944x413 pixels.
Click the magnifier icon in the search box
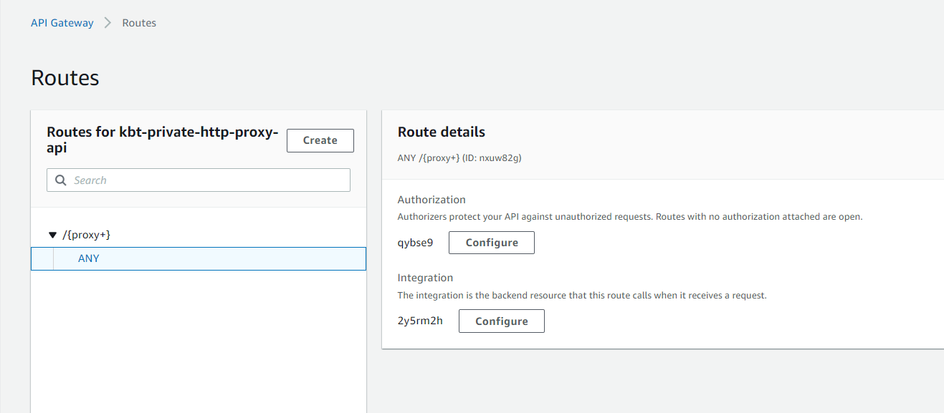(61, 180)
